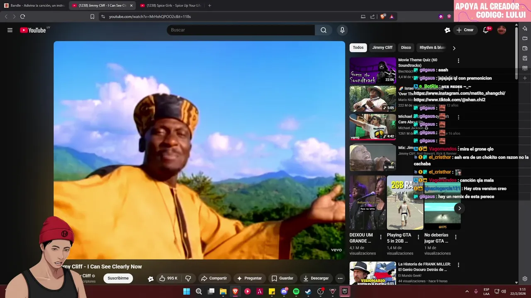The width and height of the screenshot is (531, 298).
Task: Open the sparkle icon next to Crear
Action: (447, 30)
